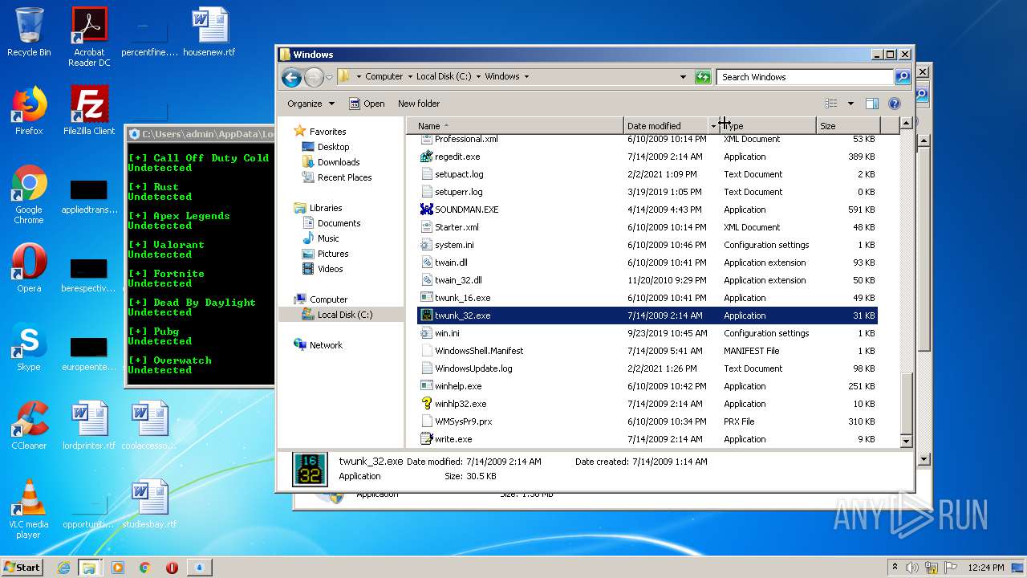
Task: Open the Recycle Bin desktop icon
Action: click(x=29, y=33)
